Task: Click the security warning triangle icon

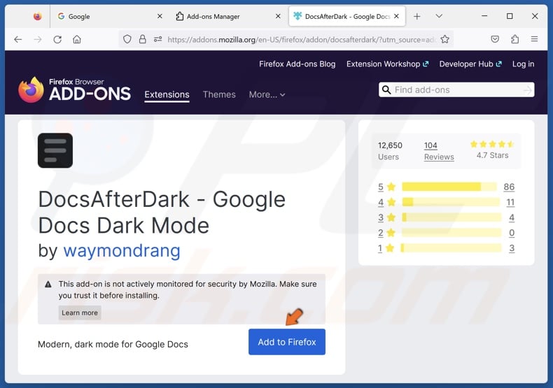Action: click(48, 285)
